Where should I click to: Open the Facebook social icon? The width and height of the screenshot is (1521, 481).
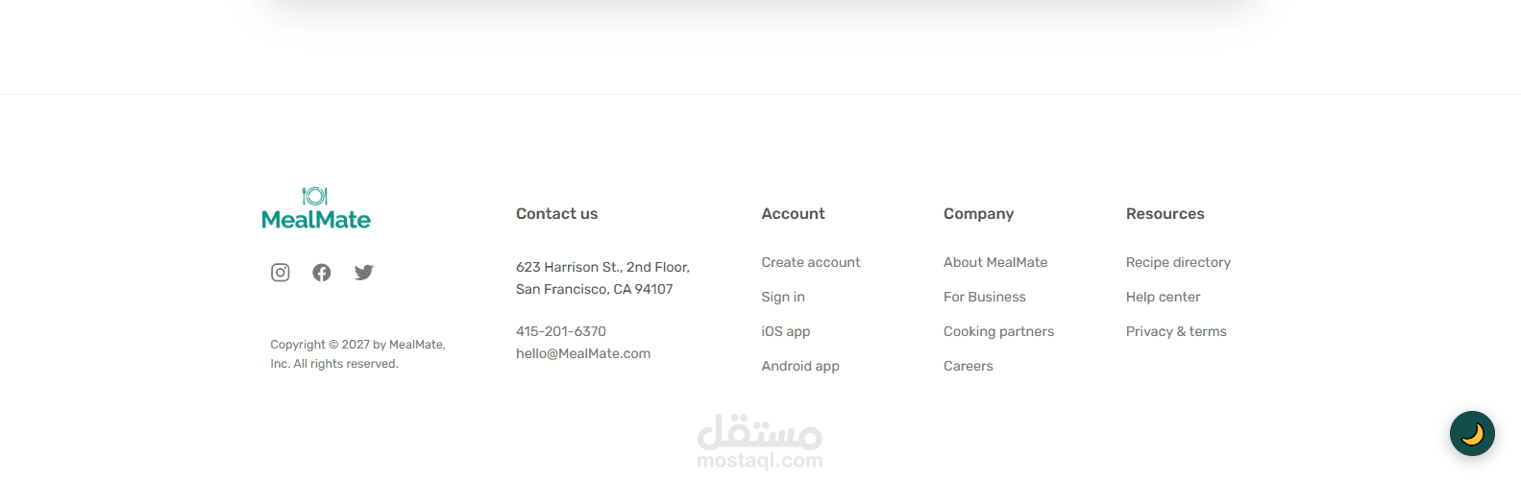tap(322, 273)
